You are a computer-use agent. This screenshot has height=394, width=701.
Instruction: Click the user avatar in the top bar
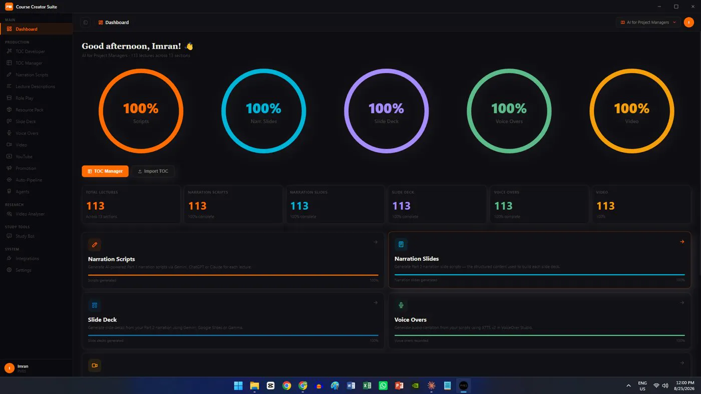click(x=689, y=23)
